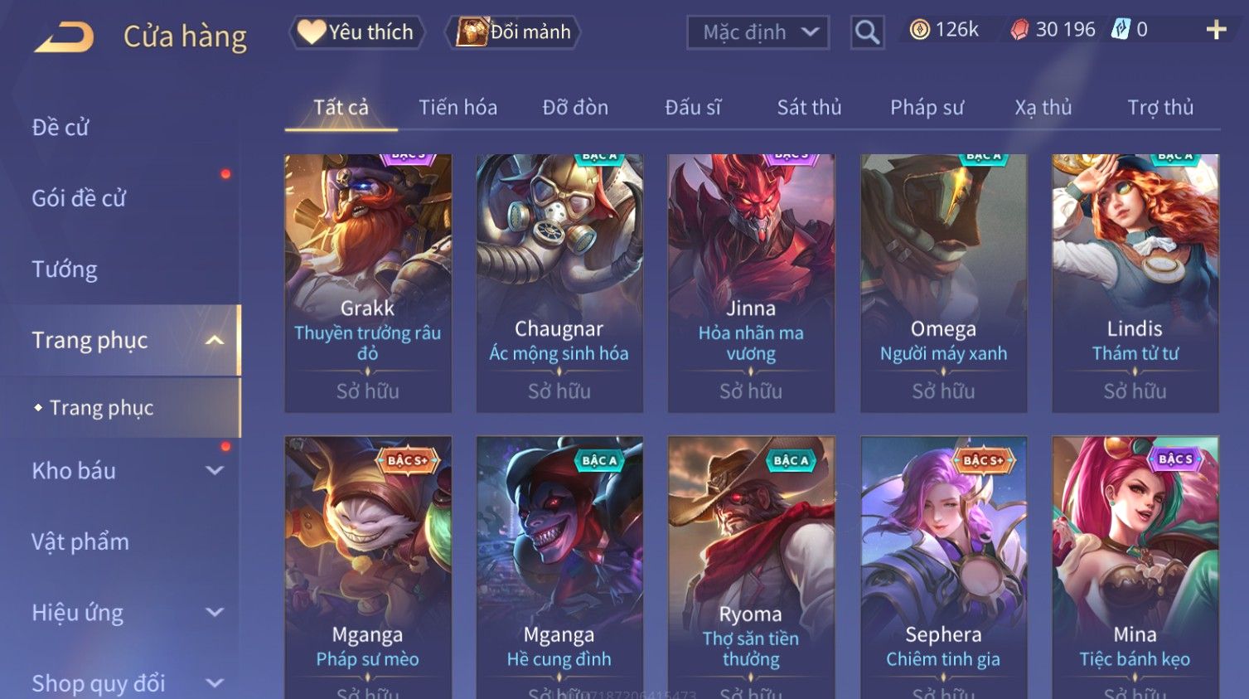Open the search magnifier icon
The image size is (1249, 699).
point(867,32)
